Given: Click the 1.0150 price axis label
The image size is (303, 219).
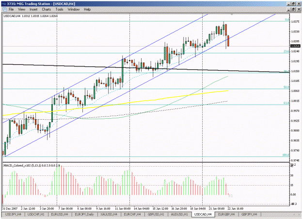Looking at the screenshot, I should coord(295,71).
